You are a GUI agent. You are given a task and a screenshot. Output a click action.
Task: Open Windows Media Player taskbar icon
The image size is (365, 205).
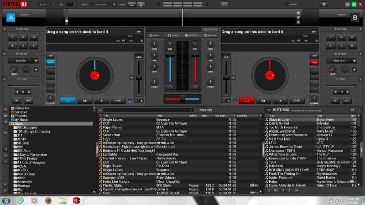(x=34, y=200)
